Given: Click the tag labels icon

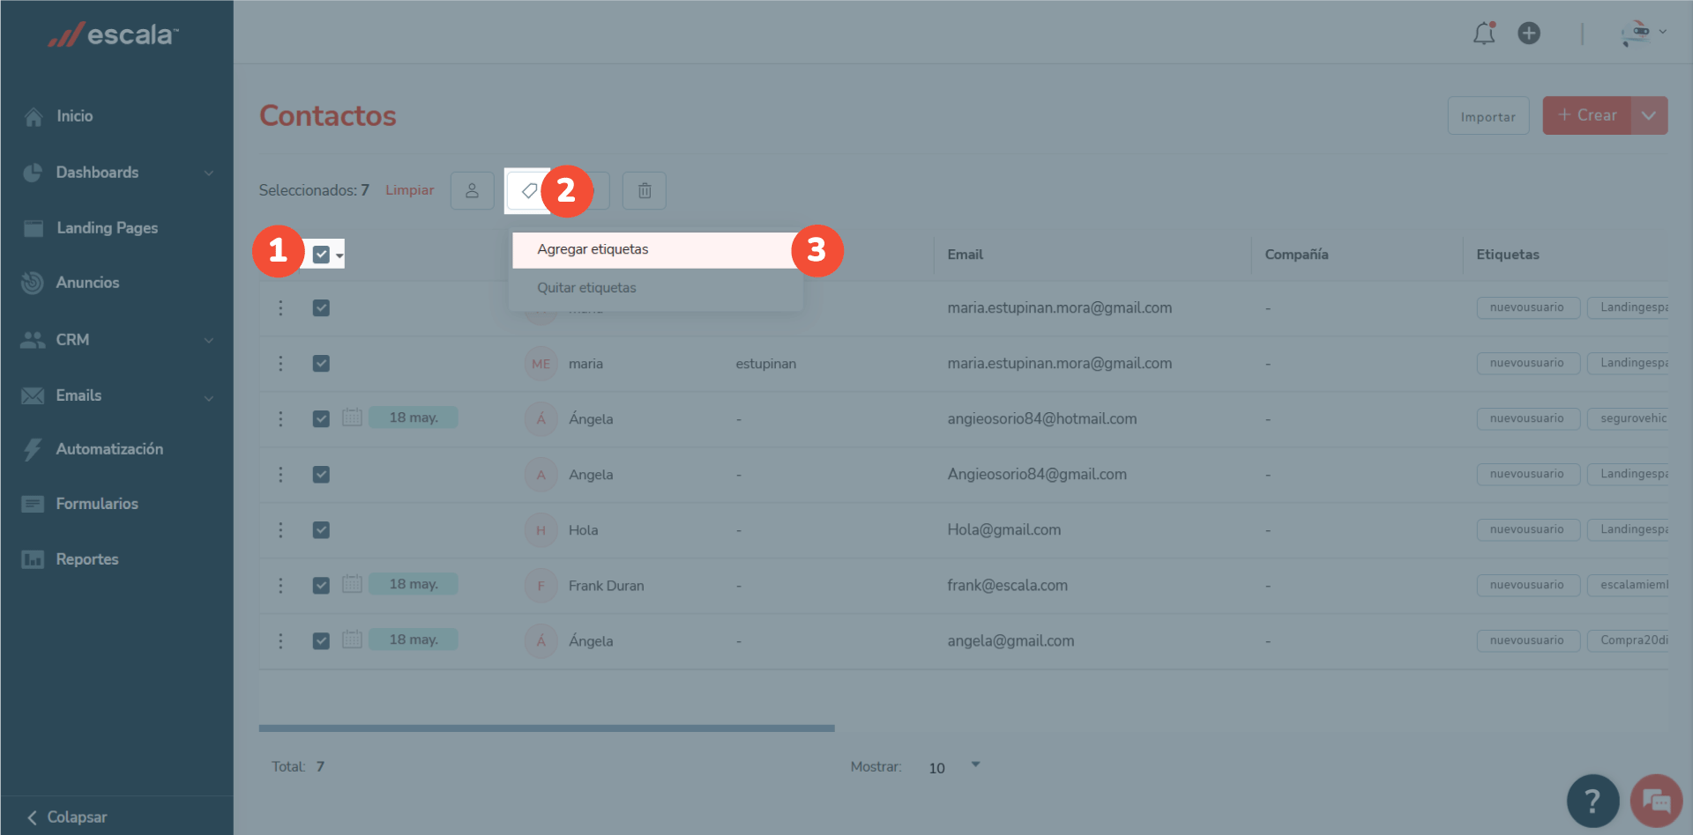Looking at the screenshot, I should tap(529, 190).
